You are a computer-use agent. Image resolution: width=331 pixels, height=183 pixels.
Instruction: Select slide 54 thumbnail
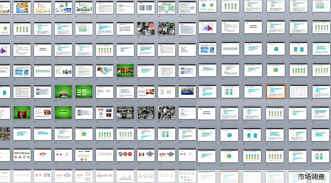tap(63, 71)
